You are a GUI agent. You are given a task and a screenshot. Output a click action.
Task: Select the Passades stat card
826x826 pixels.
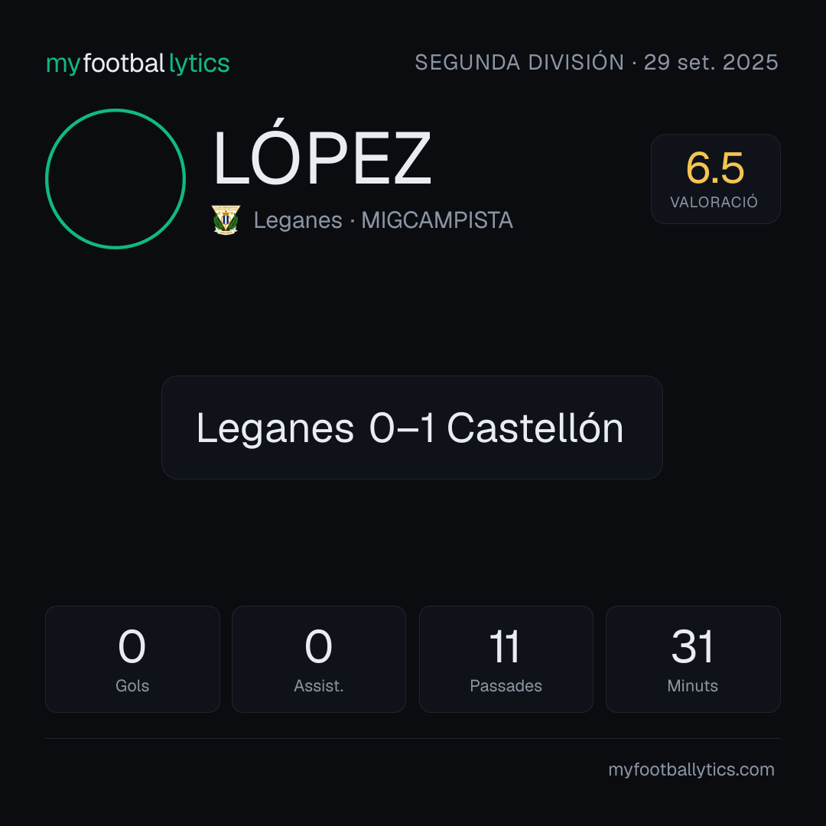click(x=506, y=659)
